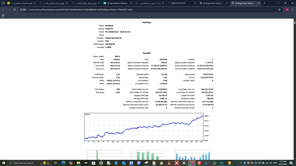Click the Expected Payoff label
The height and width of the screenshot is (166, 296).
(142, 74)
